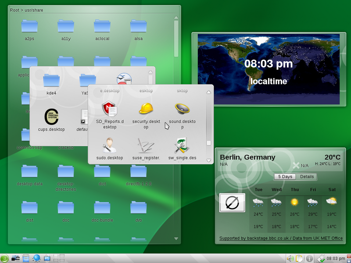The width and height of the screenshot is (351, 263).
Task: Select the 5 Days forecast tab
Action: point(285,177)
